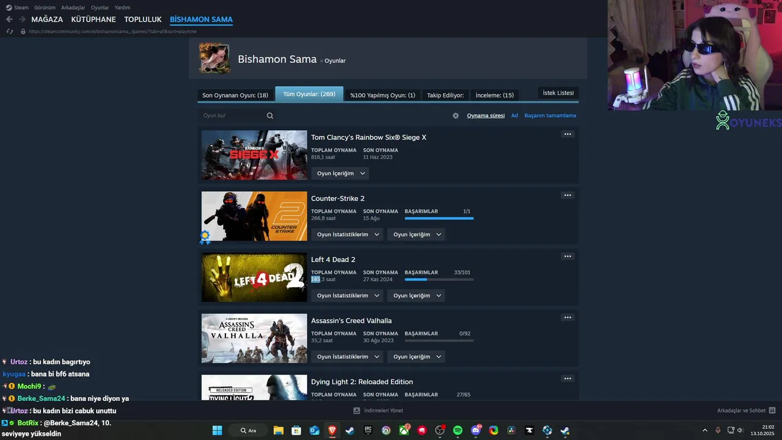Expand Oyun İçeriğim for Left 4 Dead 2

click(416, 296)
